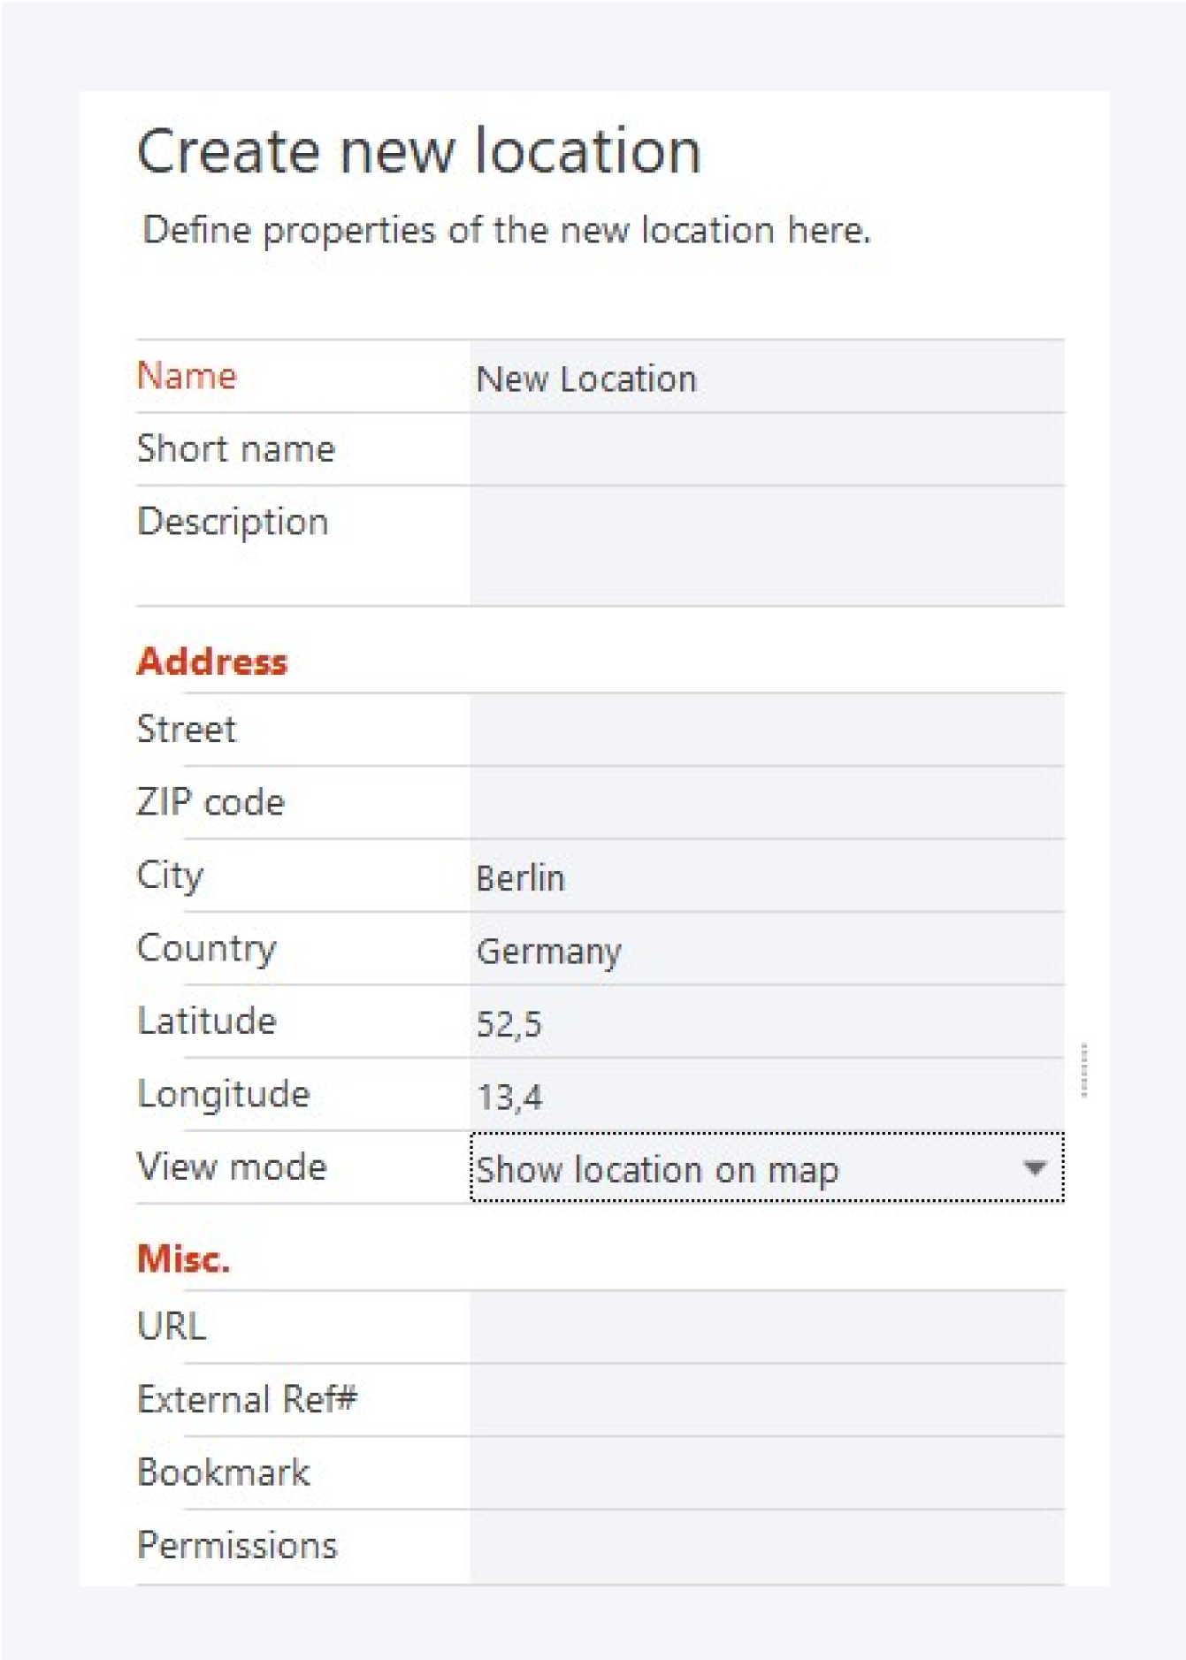
Task: Click the dotted resize grip on right edge
Action: (x=1083, y=1070)
